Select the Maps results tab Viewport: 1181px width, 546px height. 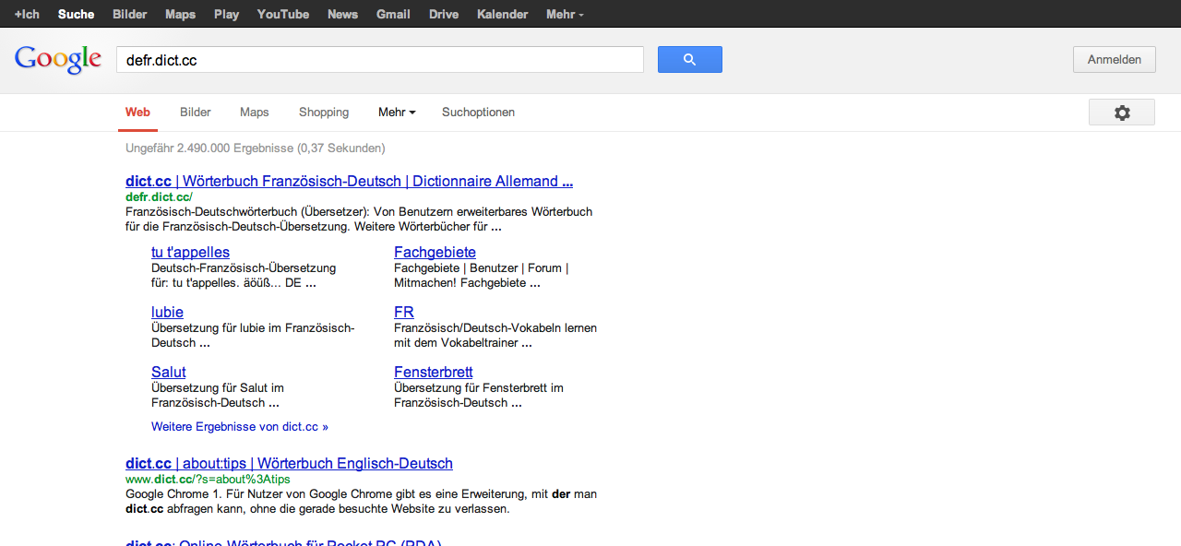click(x=254, y=113)
